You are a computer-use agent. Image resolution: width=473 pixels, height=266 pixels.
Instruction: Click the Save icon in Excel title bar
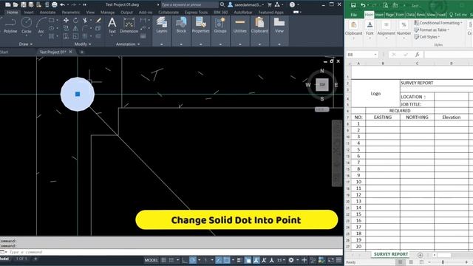tap(353, 5)
